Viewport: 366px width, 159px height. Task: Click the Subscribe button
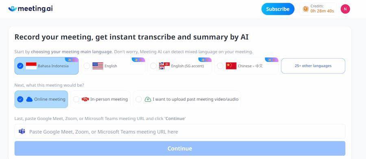278,9
